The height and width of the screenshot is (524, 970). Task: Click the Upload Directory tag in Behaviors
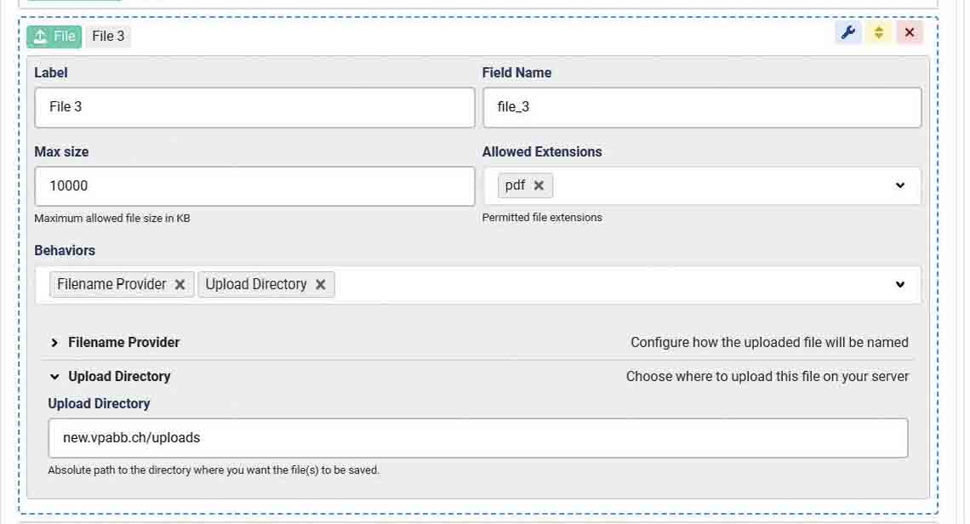click(255, 285)
